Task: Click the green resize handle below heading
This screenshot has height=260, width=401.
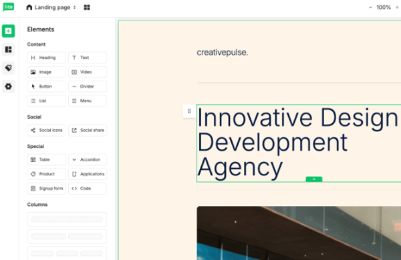Action: click(314, 179)
